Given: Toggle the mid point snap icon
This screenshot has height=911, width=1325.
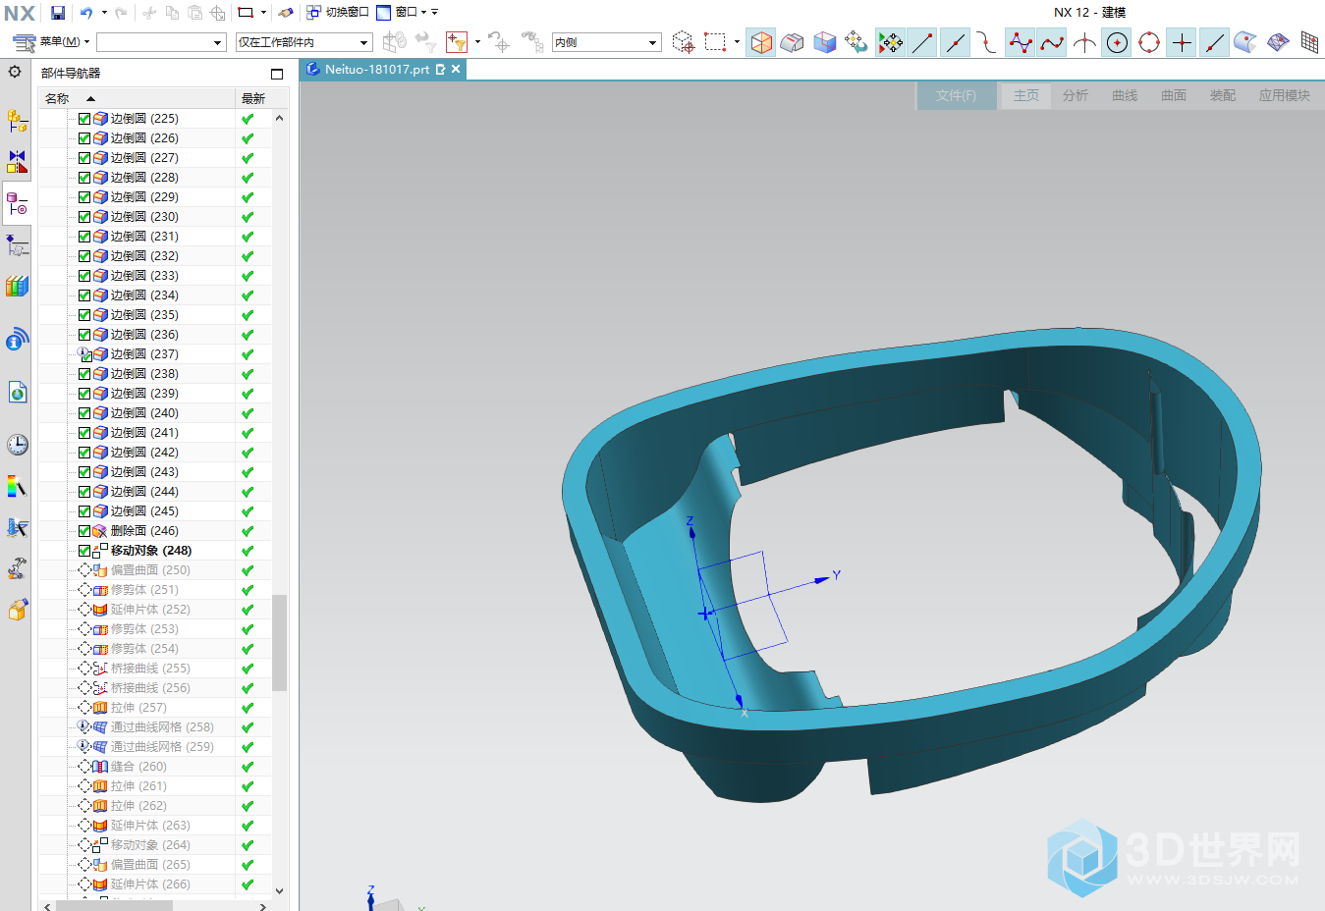Looking at the screenshot, I should tap(955, 42).
